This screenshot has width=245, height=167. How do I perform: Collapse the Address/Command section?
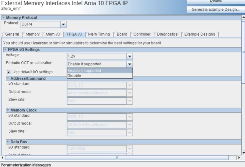[8, 79]
